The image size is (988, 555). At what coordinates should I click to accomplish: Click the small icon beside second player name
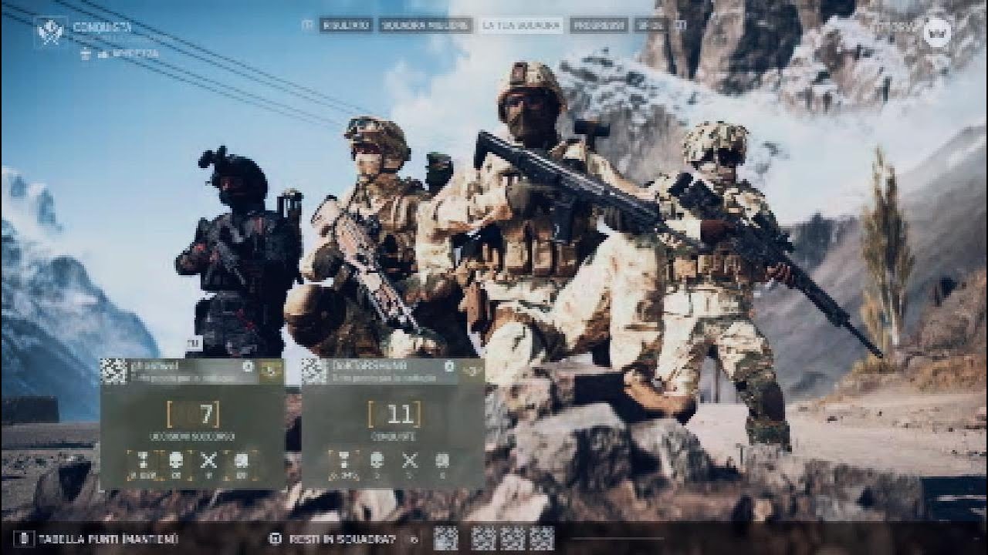448,367
